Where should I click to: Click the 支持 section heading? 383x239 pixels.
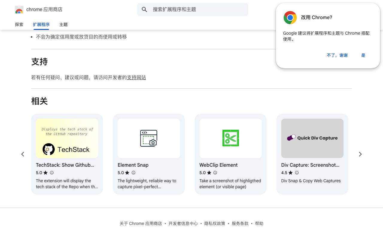pos(39,62)
